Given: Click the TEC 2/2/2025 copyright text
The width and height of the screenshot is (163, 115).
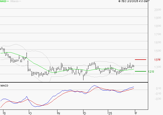Looking at the screenshot, I should point(134,1).
